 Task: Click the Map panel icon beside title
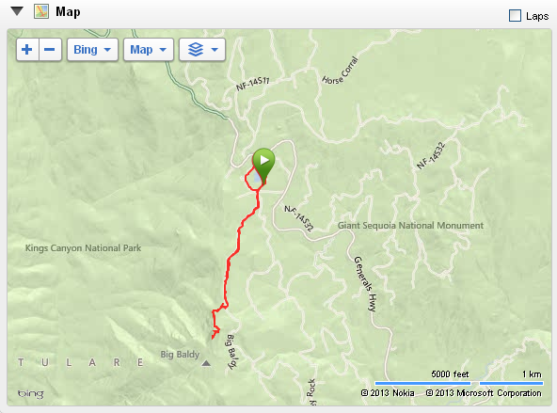41,11
